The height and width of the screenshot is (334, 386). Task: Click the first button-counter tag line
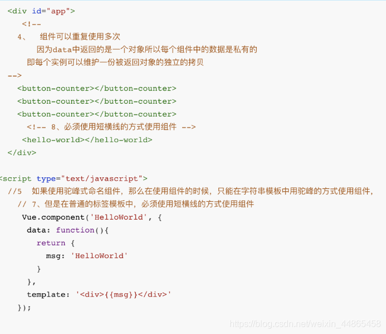(x=97, y=89)
